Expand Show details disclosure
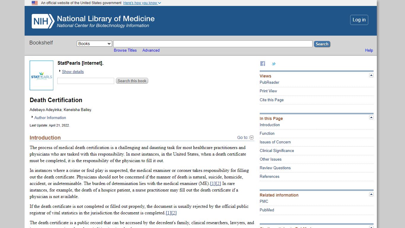This screenshot has height=228, width=405. (73, 72)
